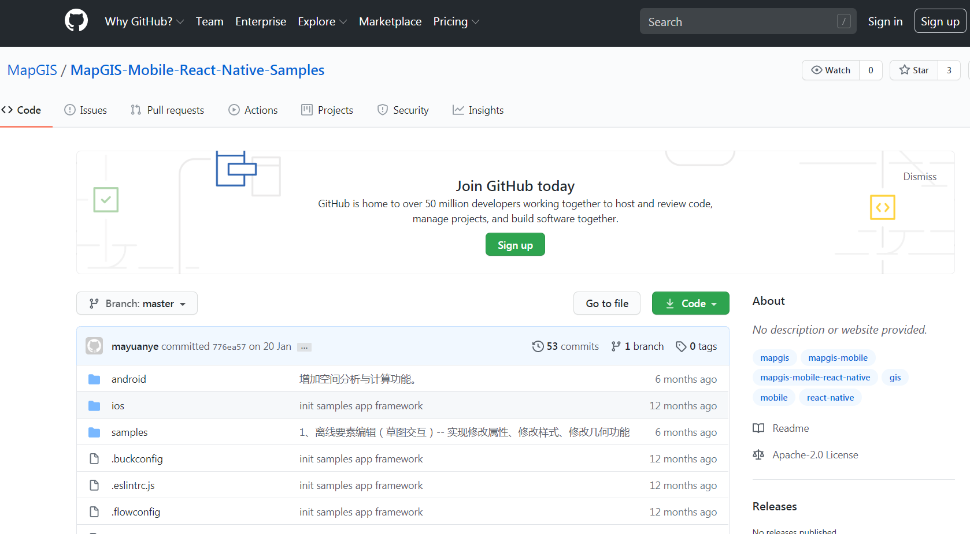Image resolution: width=970 pixels, height=534 pixels.
Task: Open the .eslintrc.js file
Action: click(133, 486)
